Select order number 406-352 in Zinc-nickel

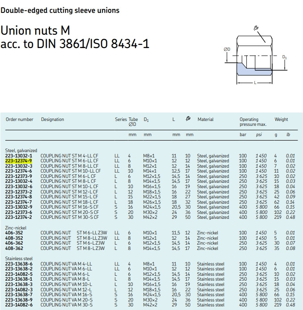14,233
